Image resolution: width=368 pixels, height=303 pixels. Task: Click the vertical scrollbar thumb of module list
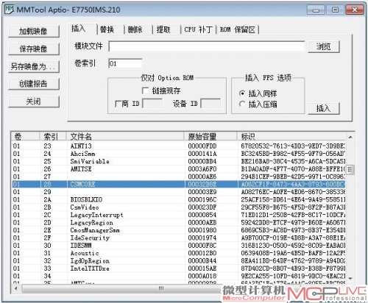coord(350,169)
